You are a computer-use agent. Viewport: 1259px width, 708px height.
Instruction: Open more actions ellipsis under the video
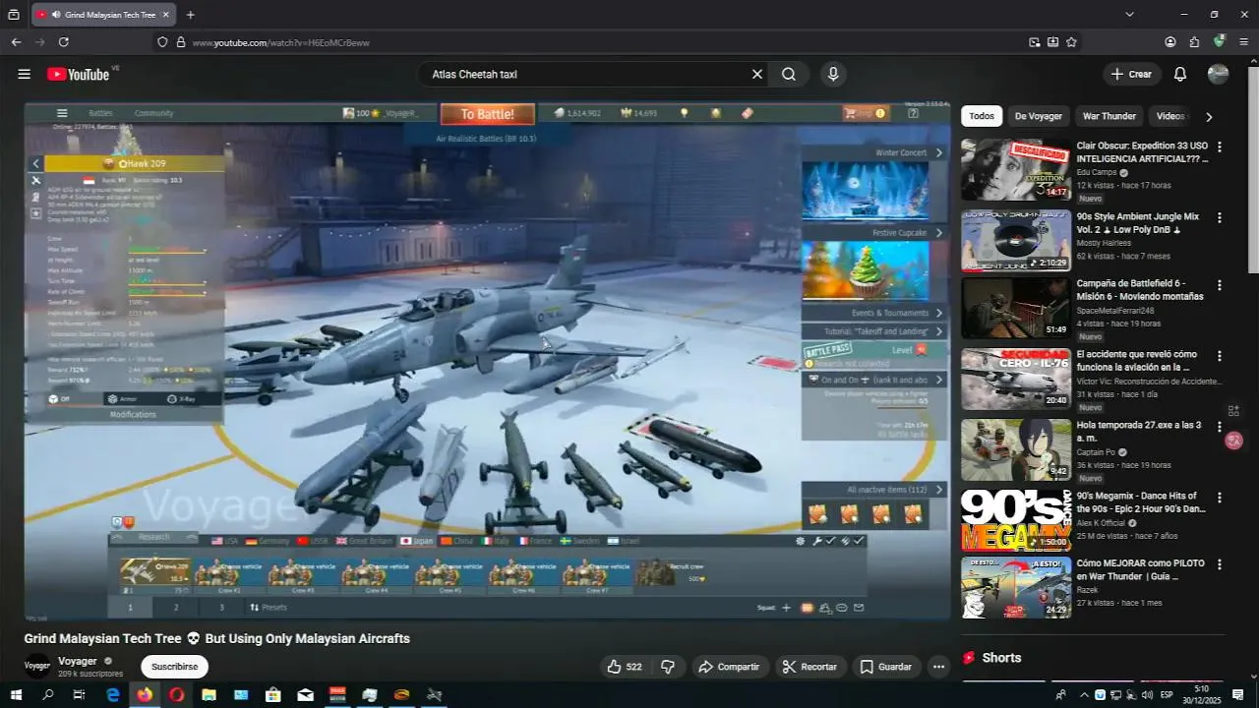(939, 667)
